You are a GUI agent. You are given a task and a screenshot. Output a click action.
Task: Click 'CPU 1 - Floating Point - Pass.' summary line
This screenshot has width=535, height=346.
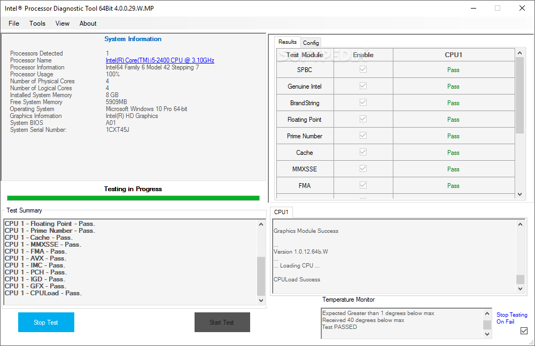click(x=50, y=224)
